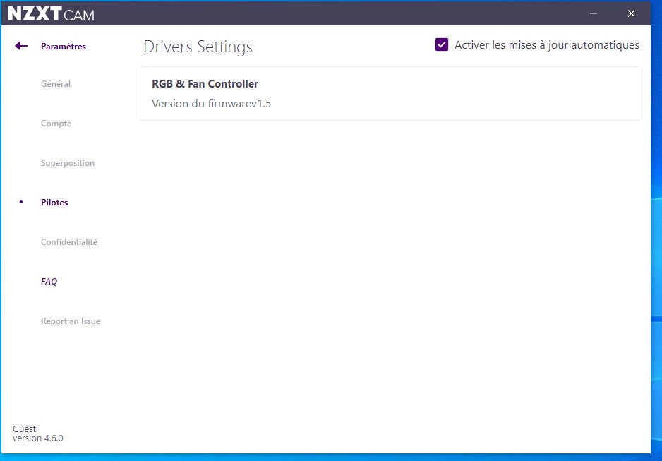The height and width of the screenshot is (461, 662).
Task: Click the Report an Issue link
Action: click(x=71, y=321)
